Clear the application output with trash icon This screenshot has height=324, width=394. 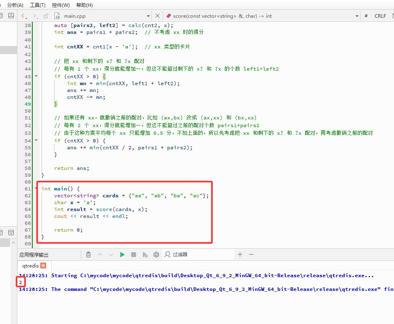pos(88,255)
